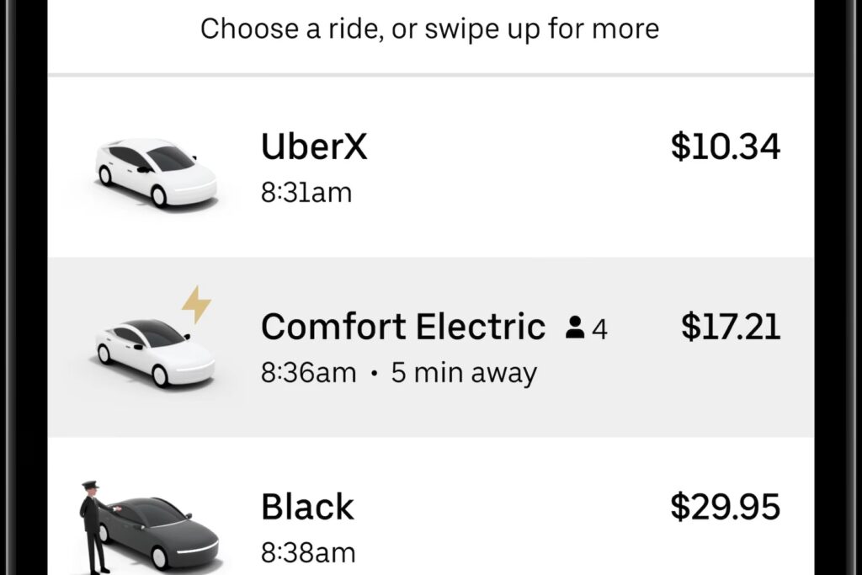Tap the white UberX car icon
This screenshot has height=575, width=862.
tap(156, 172)
